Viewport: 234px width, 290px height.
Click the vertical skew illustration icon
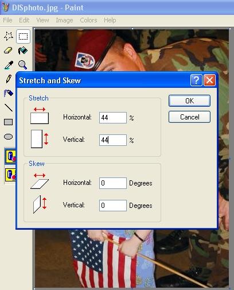click(x=40, y=204)
